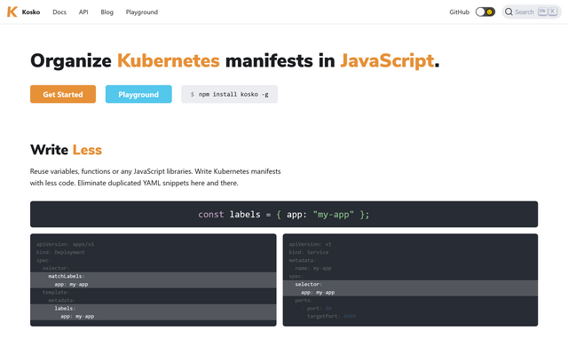Click the Service YAML code panel
The width and height of the screenshot is (568, 346).
410,280
